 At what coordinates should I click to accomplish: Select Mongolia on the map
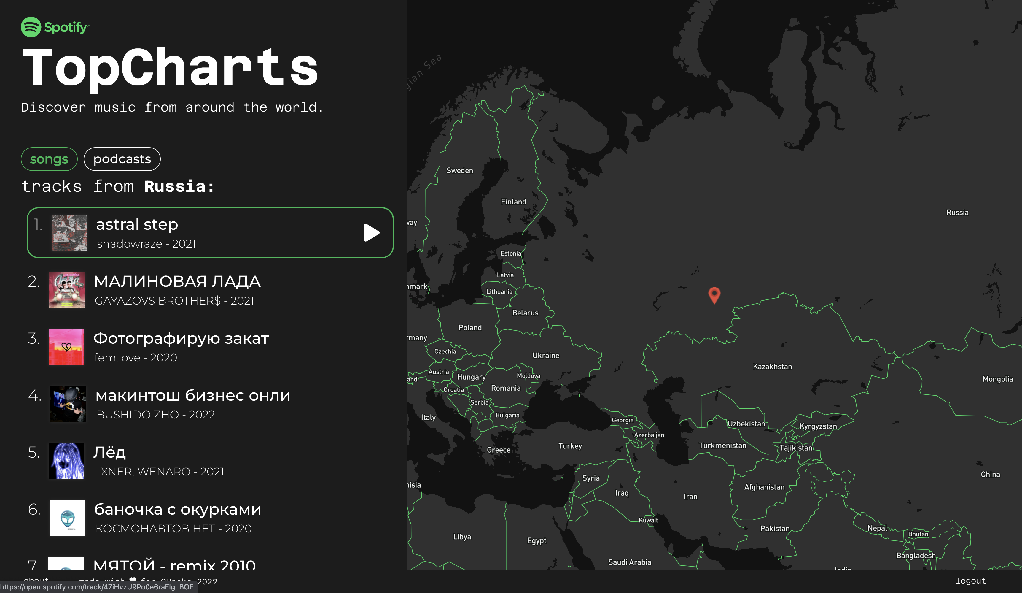coord(997,379)
